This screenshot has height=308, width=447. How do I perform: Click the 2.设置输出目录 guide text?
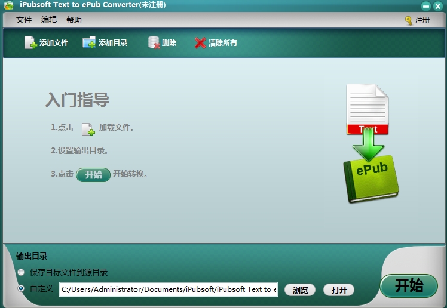pyautogui.click(x=79, y=150)
